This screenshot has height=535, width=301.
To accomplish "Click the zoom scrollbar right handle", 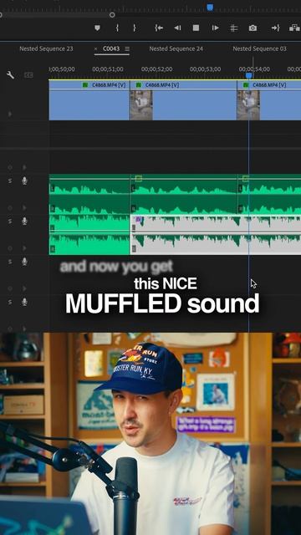I will pyautogui.click(x=112, y=15).
